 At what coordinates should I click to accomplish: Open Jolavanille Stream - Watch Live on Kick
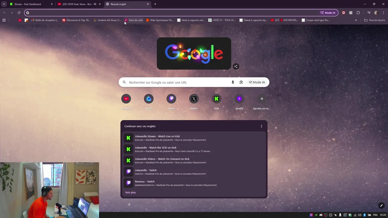click(x=194, y=138)
